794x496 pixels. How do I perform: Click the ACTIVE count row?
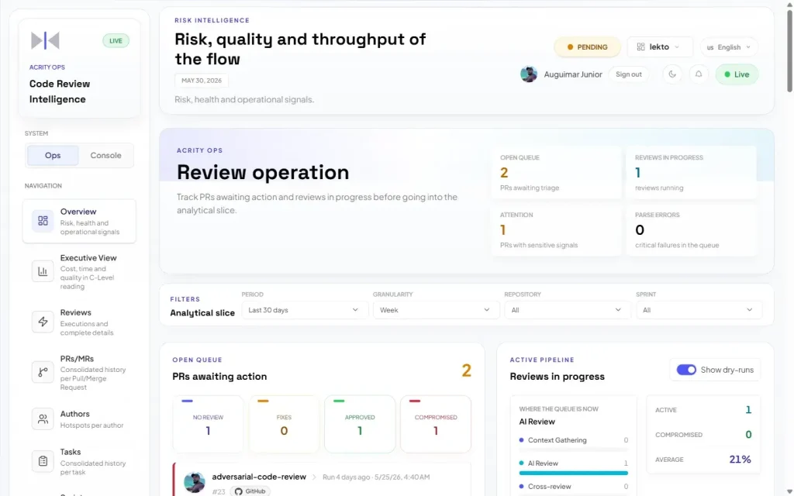pyautogui.click(x=703, y=410)
